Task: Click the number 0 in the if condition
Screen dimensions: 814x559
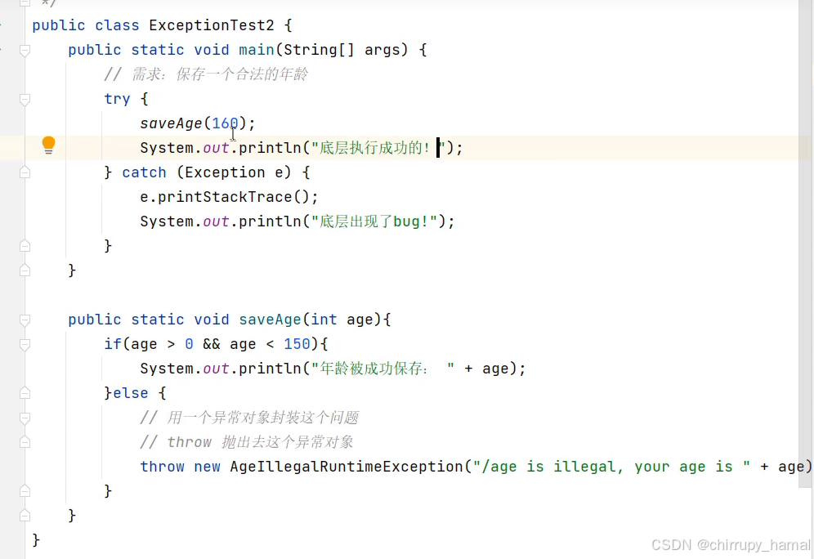Action: click(189, 344)
